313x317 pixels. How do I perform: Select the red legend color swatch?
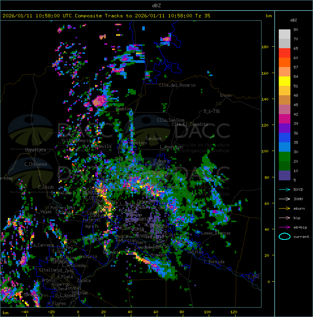pyautogui.click(x=284, y=53)
